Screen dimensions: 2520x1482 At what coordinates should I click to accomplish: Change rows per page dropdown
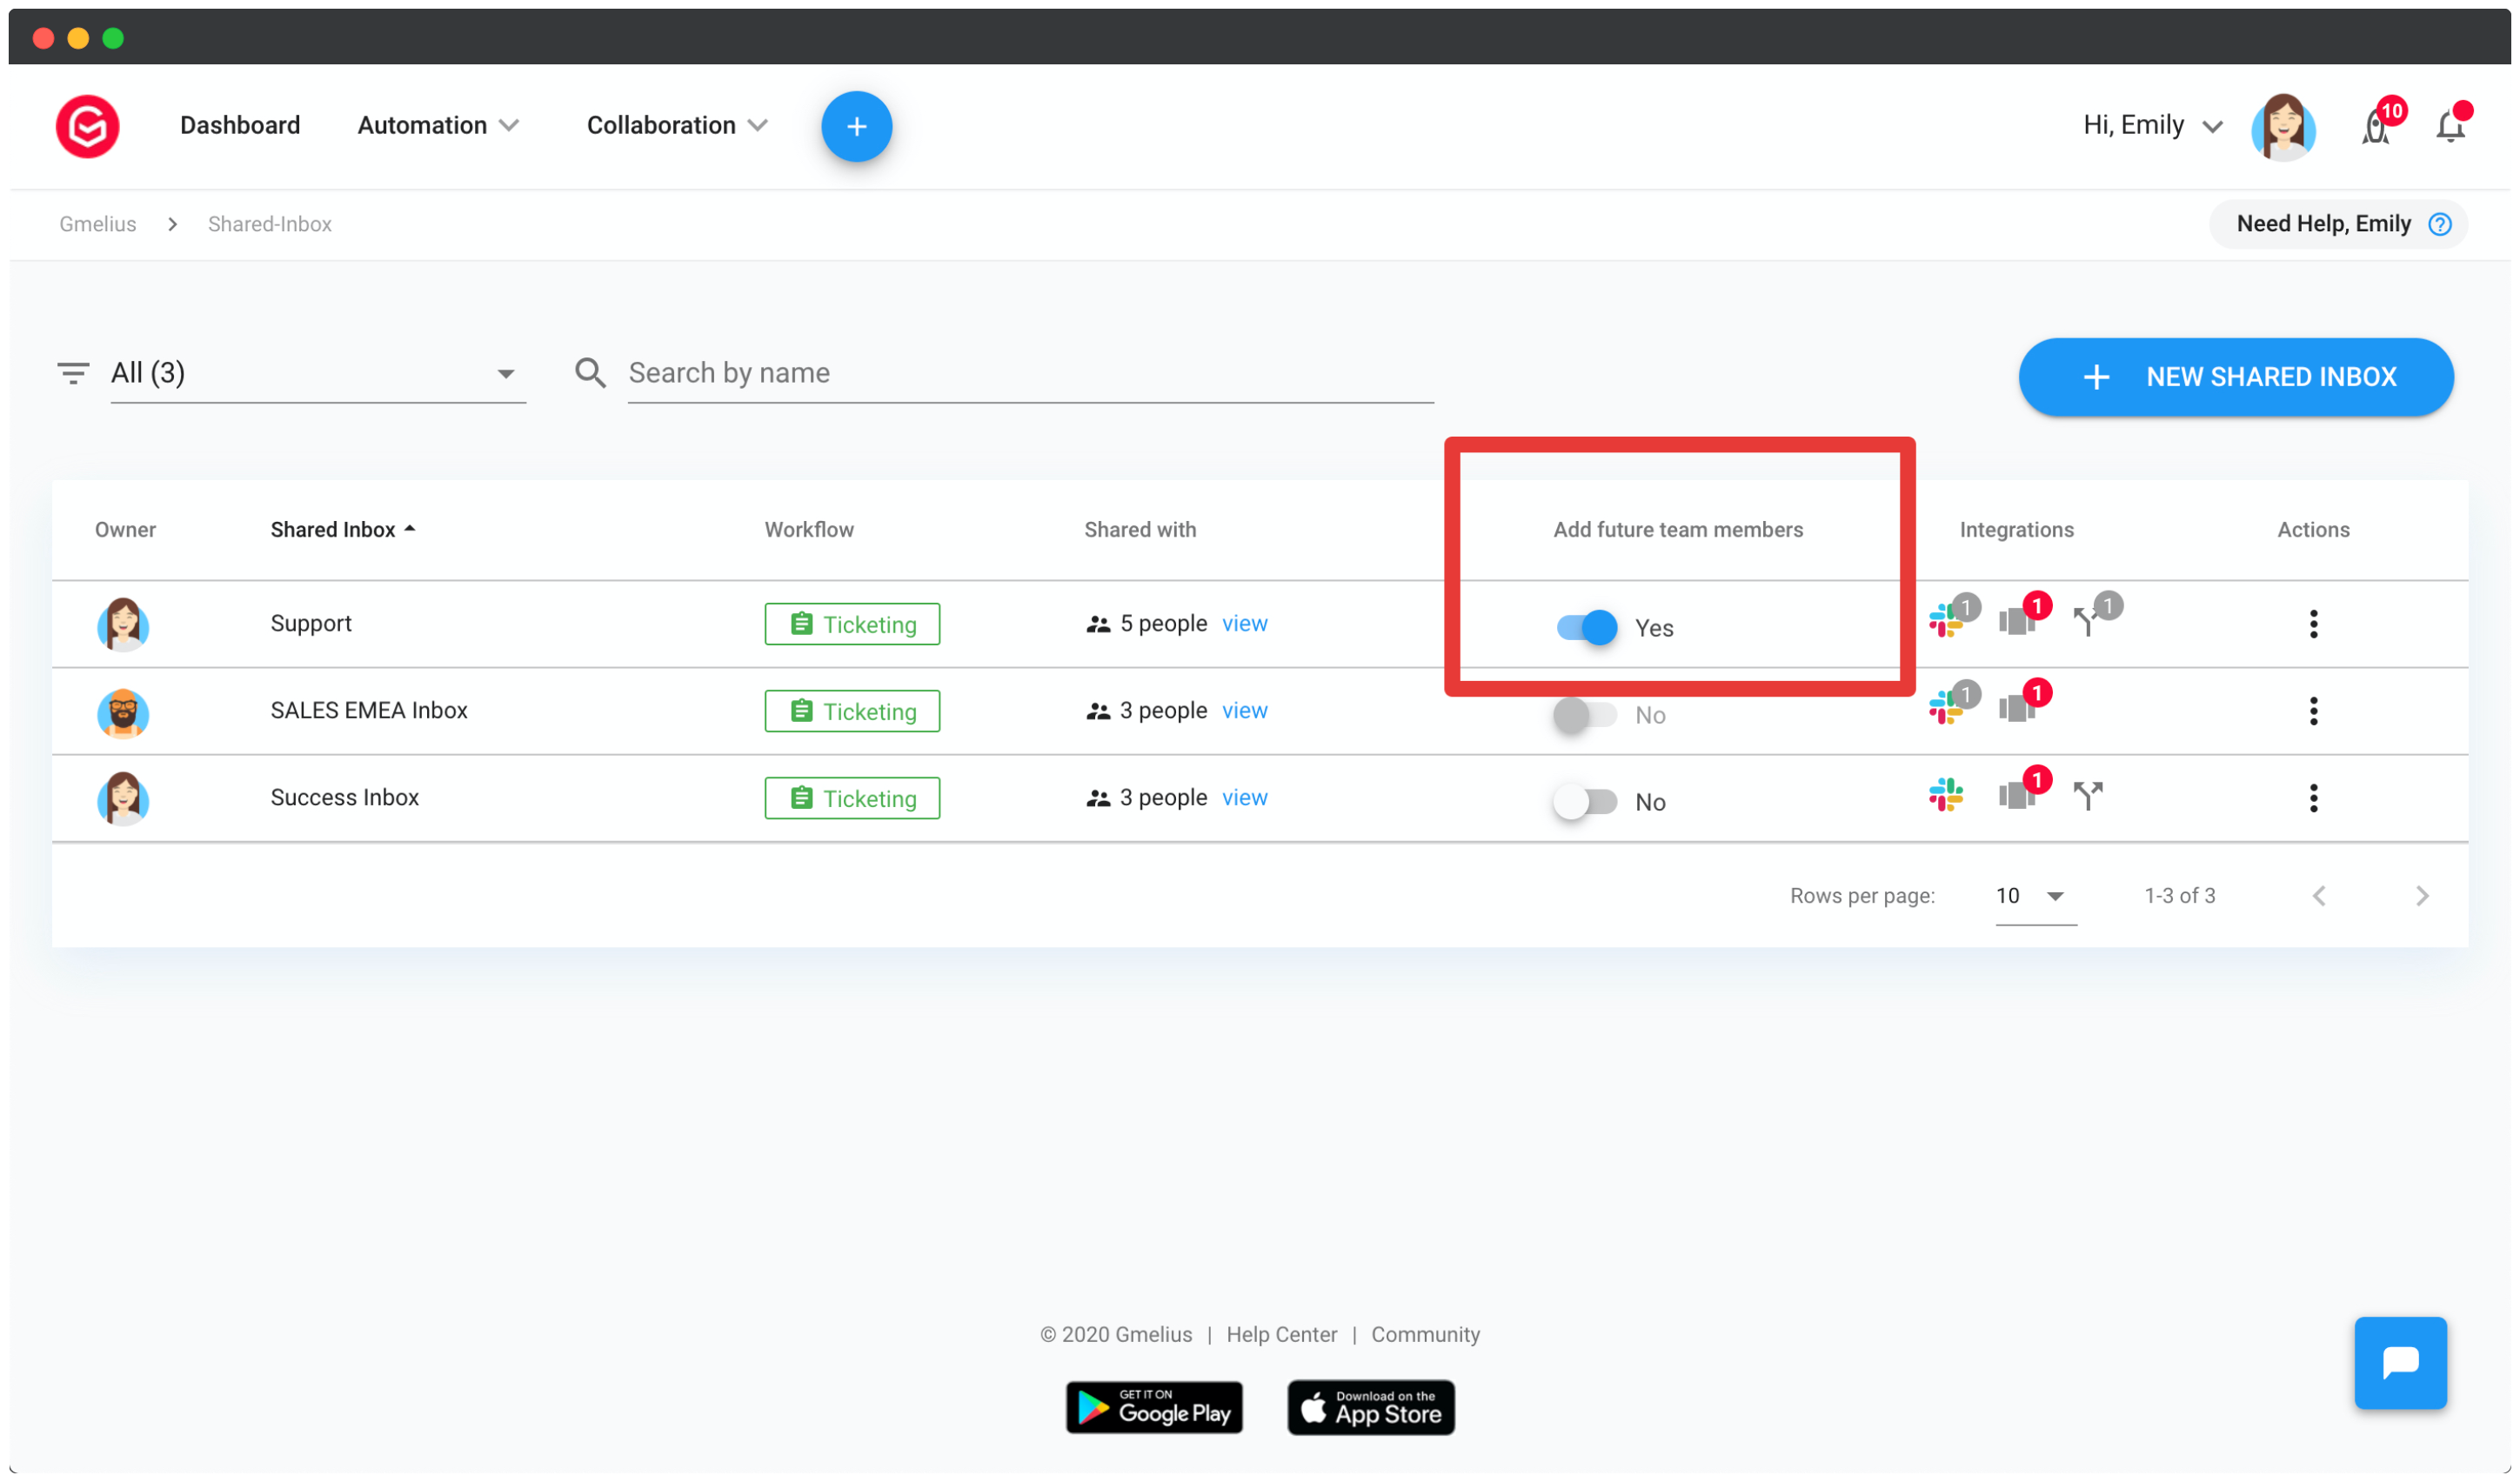click(2035, 896)
